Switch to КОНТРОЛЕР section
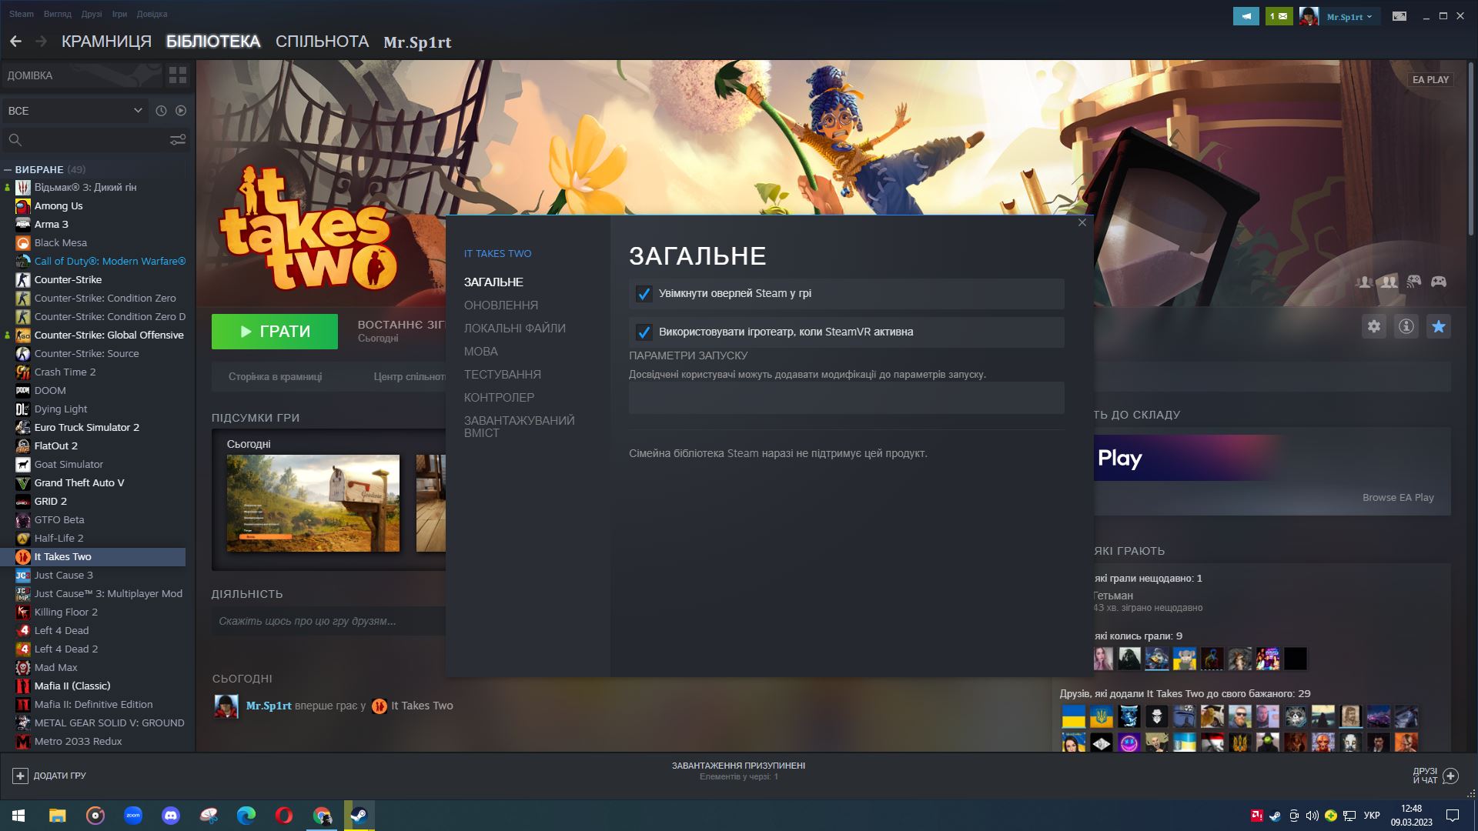 [x=499, y=398]
